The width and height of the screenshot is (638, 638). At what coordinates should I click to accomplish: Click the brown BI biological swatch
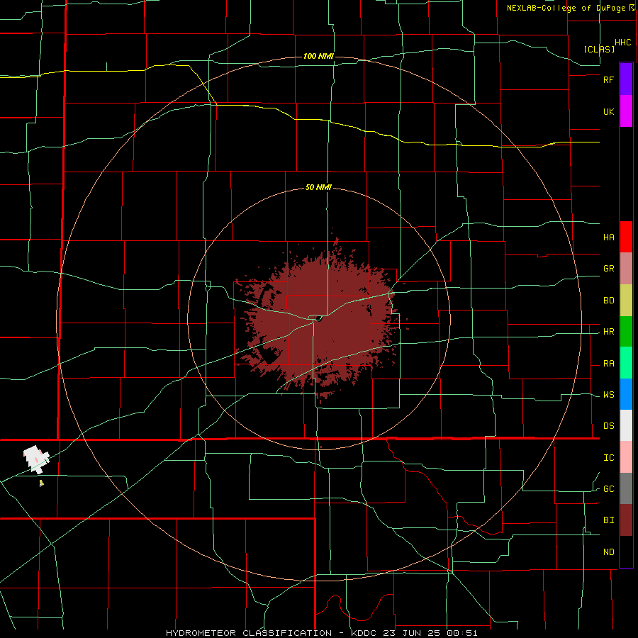626,520
